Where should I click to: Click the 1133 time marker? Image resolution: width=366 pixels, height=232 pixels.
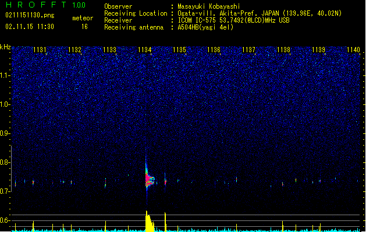coord(109,49)
